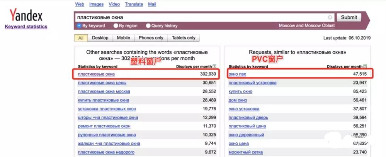Open the ремонт пластиковых окон keyword link
Image resolution: width=386 pixels, height=157 pixels.
click(x=104, y=126)
